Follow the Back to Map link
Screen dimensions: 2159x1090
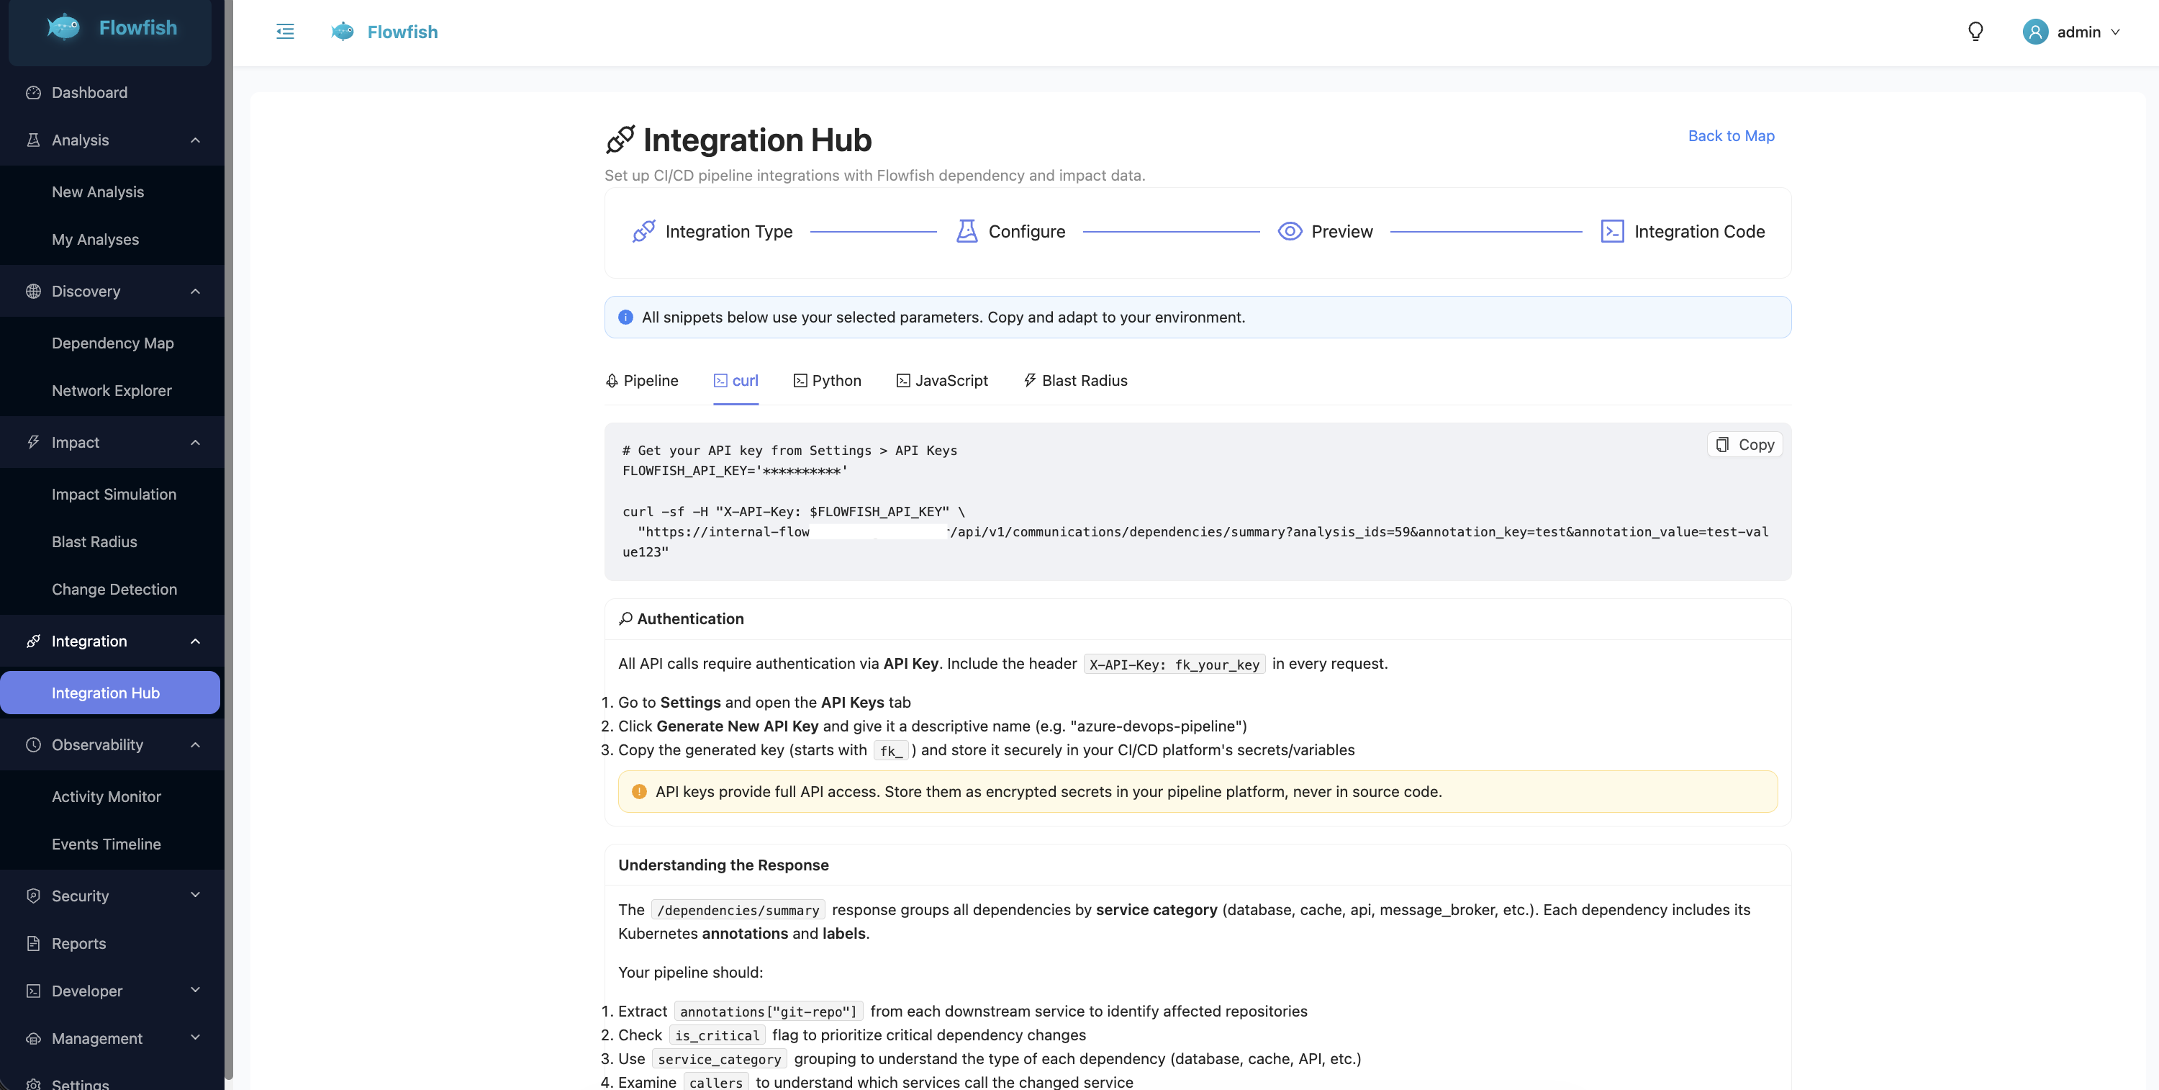[x=1731, y=136]
